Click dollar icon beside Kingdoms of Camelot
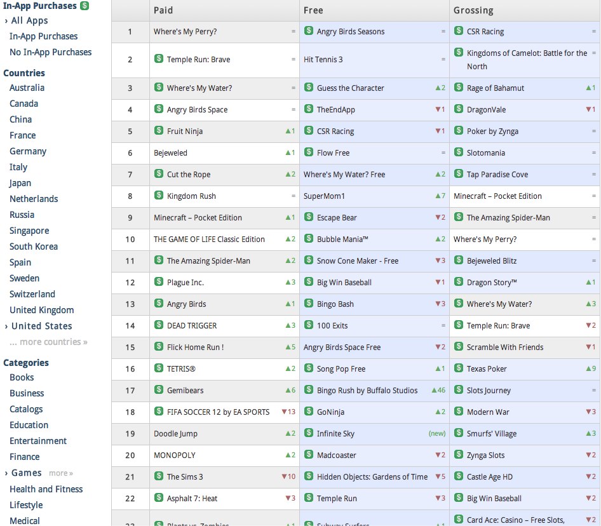Screen dimensions: 601x526 pyautogui.click(x=459, y=52)
